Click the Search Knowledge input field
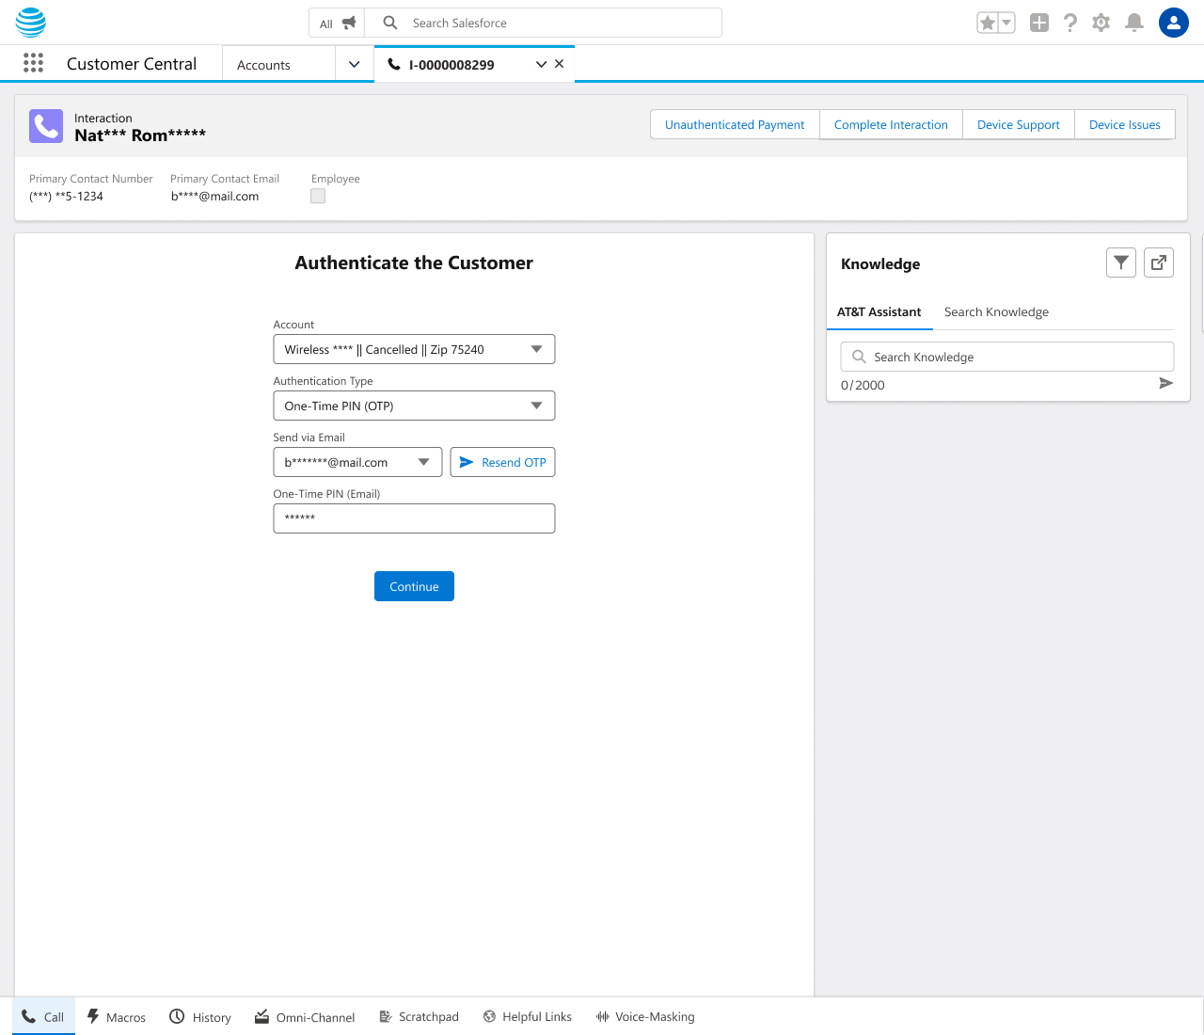 [1007, 357]
